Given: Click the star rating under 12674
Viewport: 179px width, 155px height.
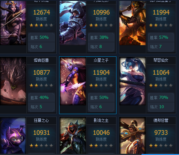Looking at the screenshot, I should click(41, 25).
